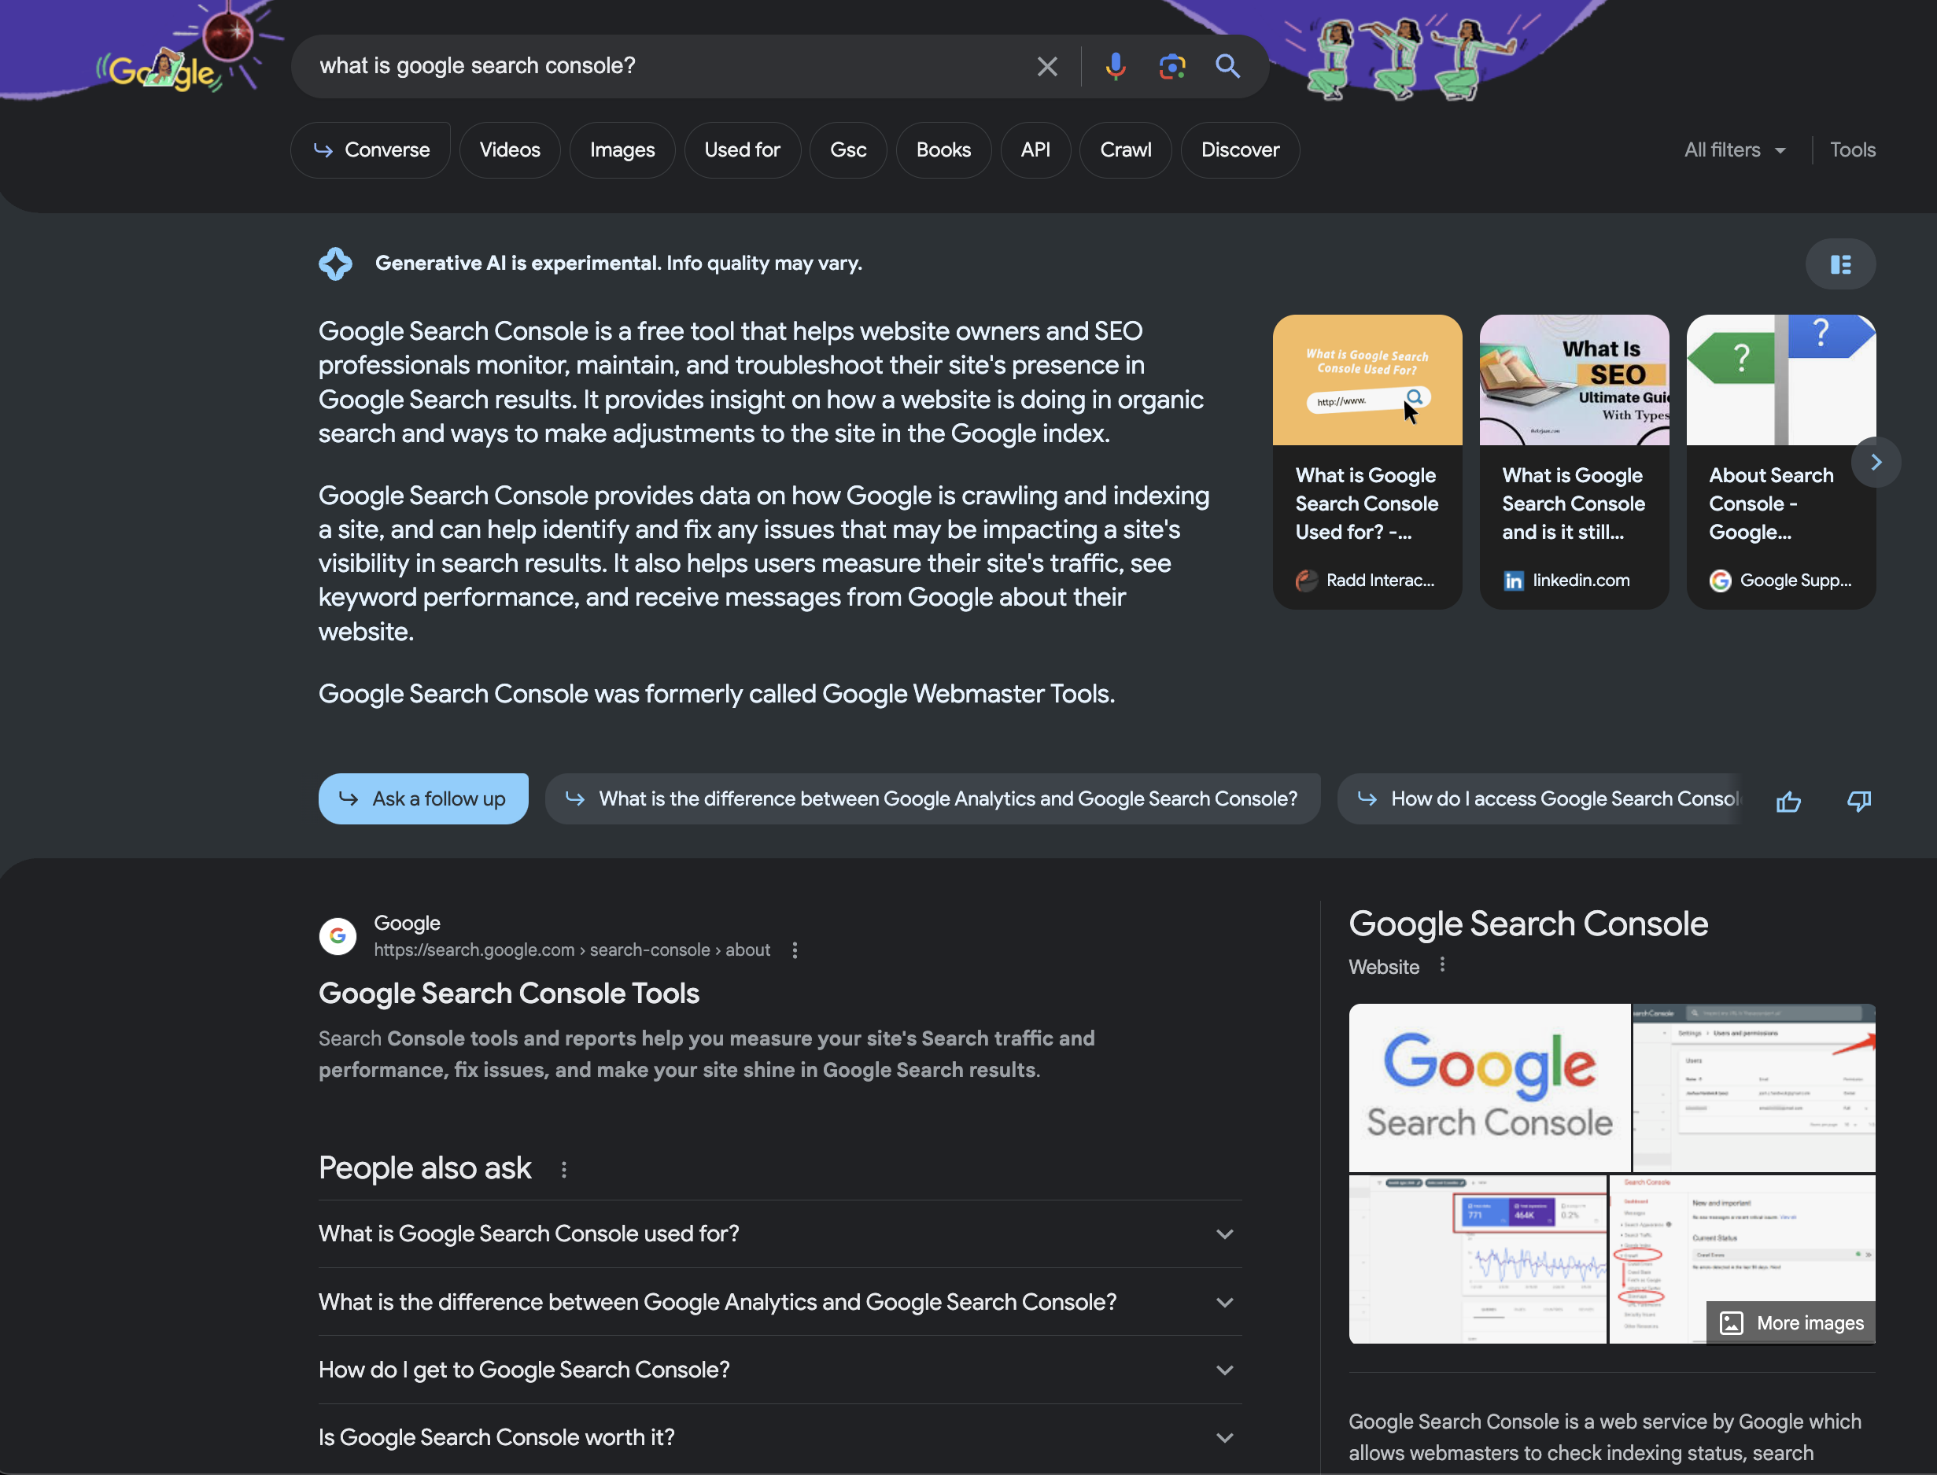Toggle the Tools filter option
This screenshot has width=1937, height=1475.
click(1852, 149)
